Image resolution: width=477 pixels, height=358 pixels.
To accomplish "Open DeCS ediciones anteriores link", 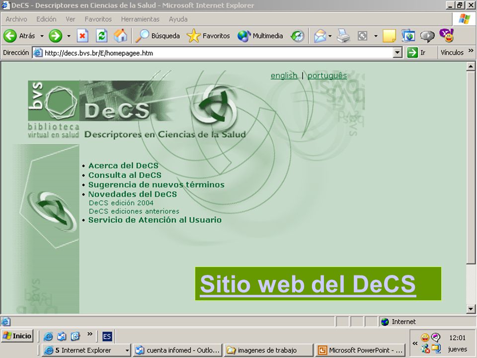I will [x=134, y=211].
